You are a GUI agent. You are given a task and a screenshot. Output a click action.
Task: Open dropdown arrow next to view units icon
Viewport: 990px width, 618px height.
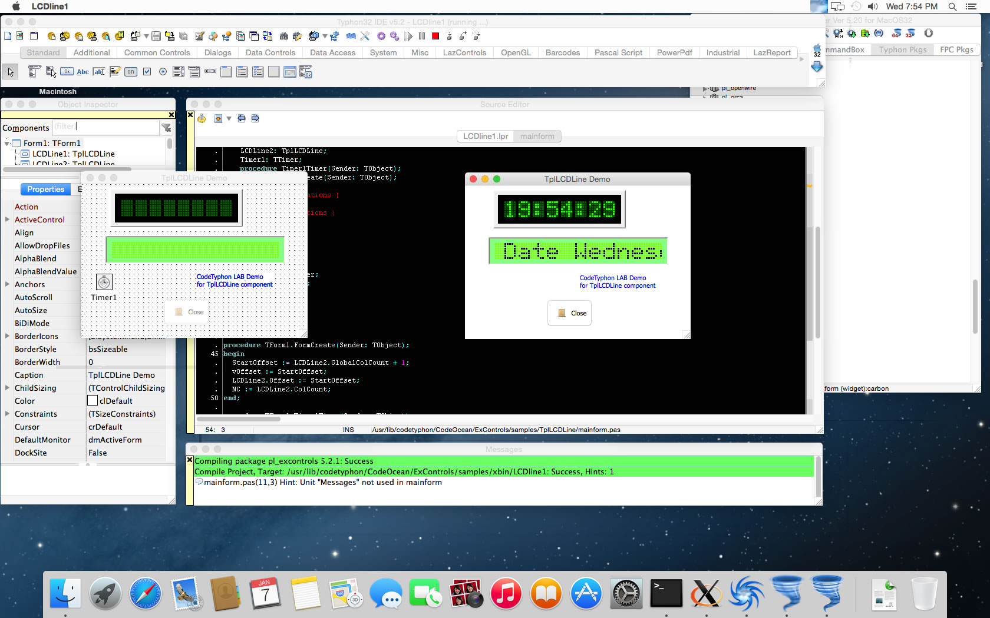[x=324, y=36]
